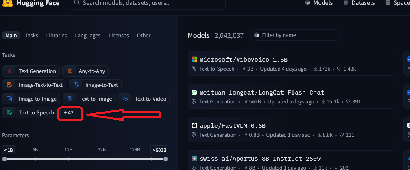
Task: Switch to the Libraries filter tab
Action: point(57,35)
